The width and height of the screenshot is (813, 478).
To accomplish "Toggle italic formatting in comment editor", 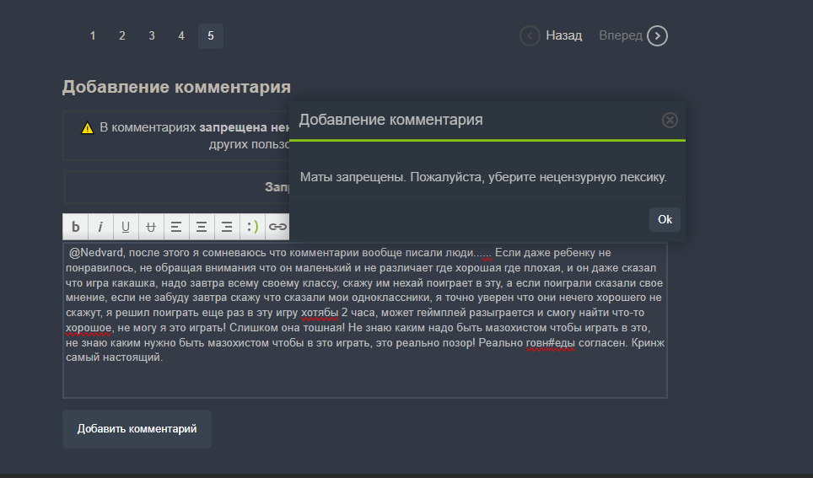I will (x=100, y=226).
